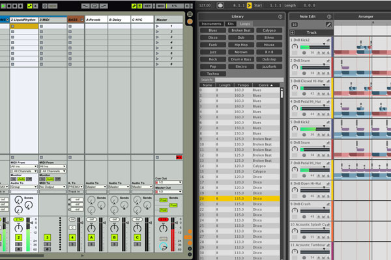Click the Master headphone cue knob
The image size is (391, 260).
click(164, 246)
